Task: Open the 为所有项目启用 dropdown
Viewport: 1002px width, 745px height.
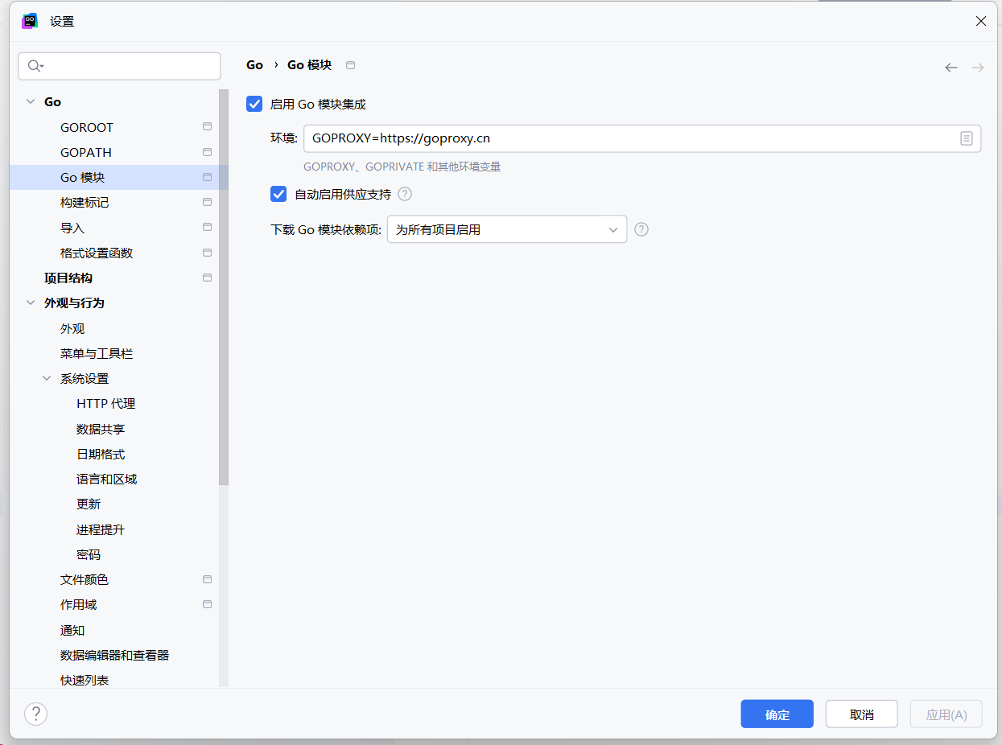Action: coord(506,229)
